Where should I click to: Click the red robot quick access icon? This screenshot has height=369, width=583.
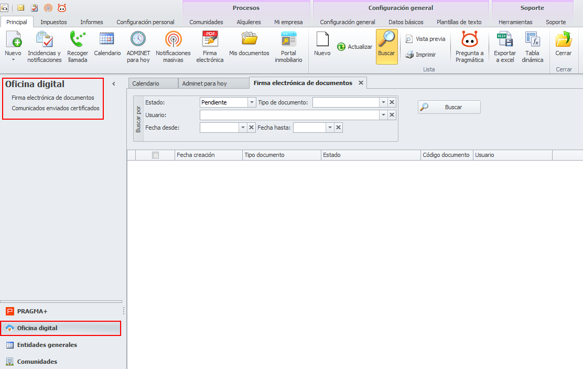[x=62, y=8]
